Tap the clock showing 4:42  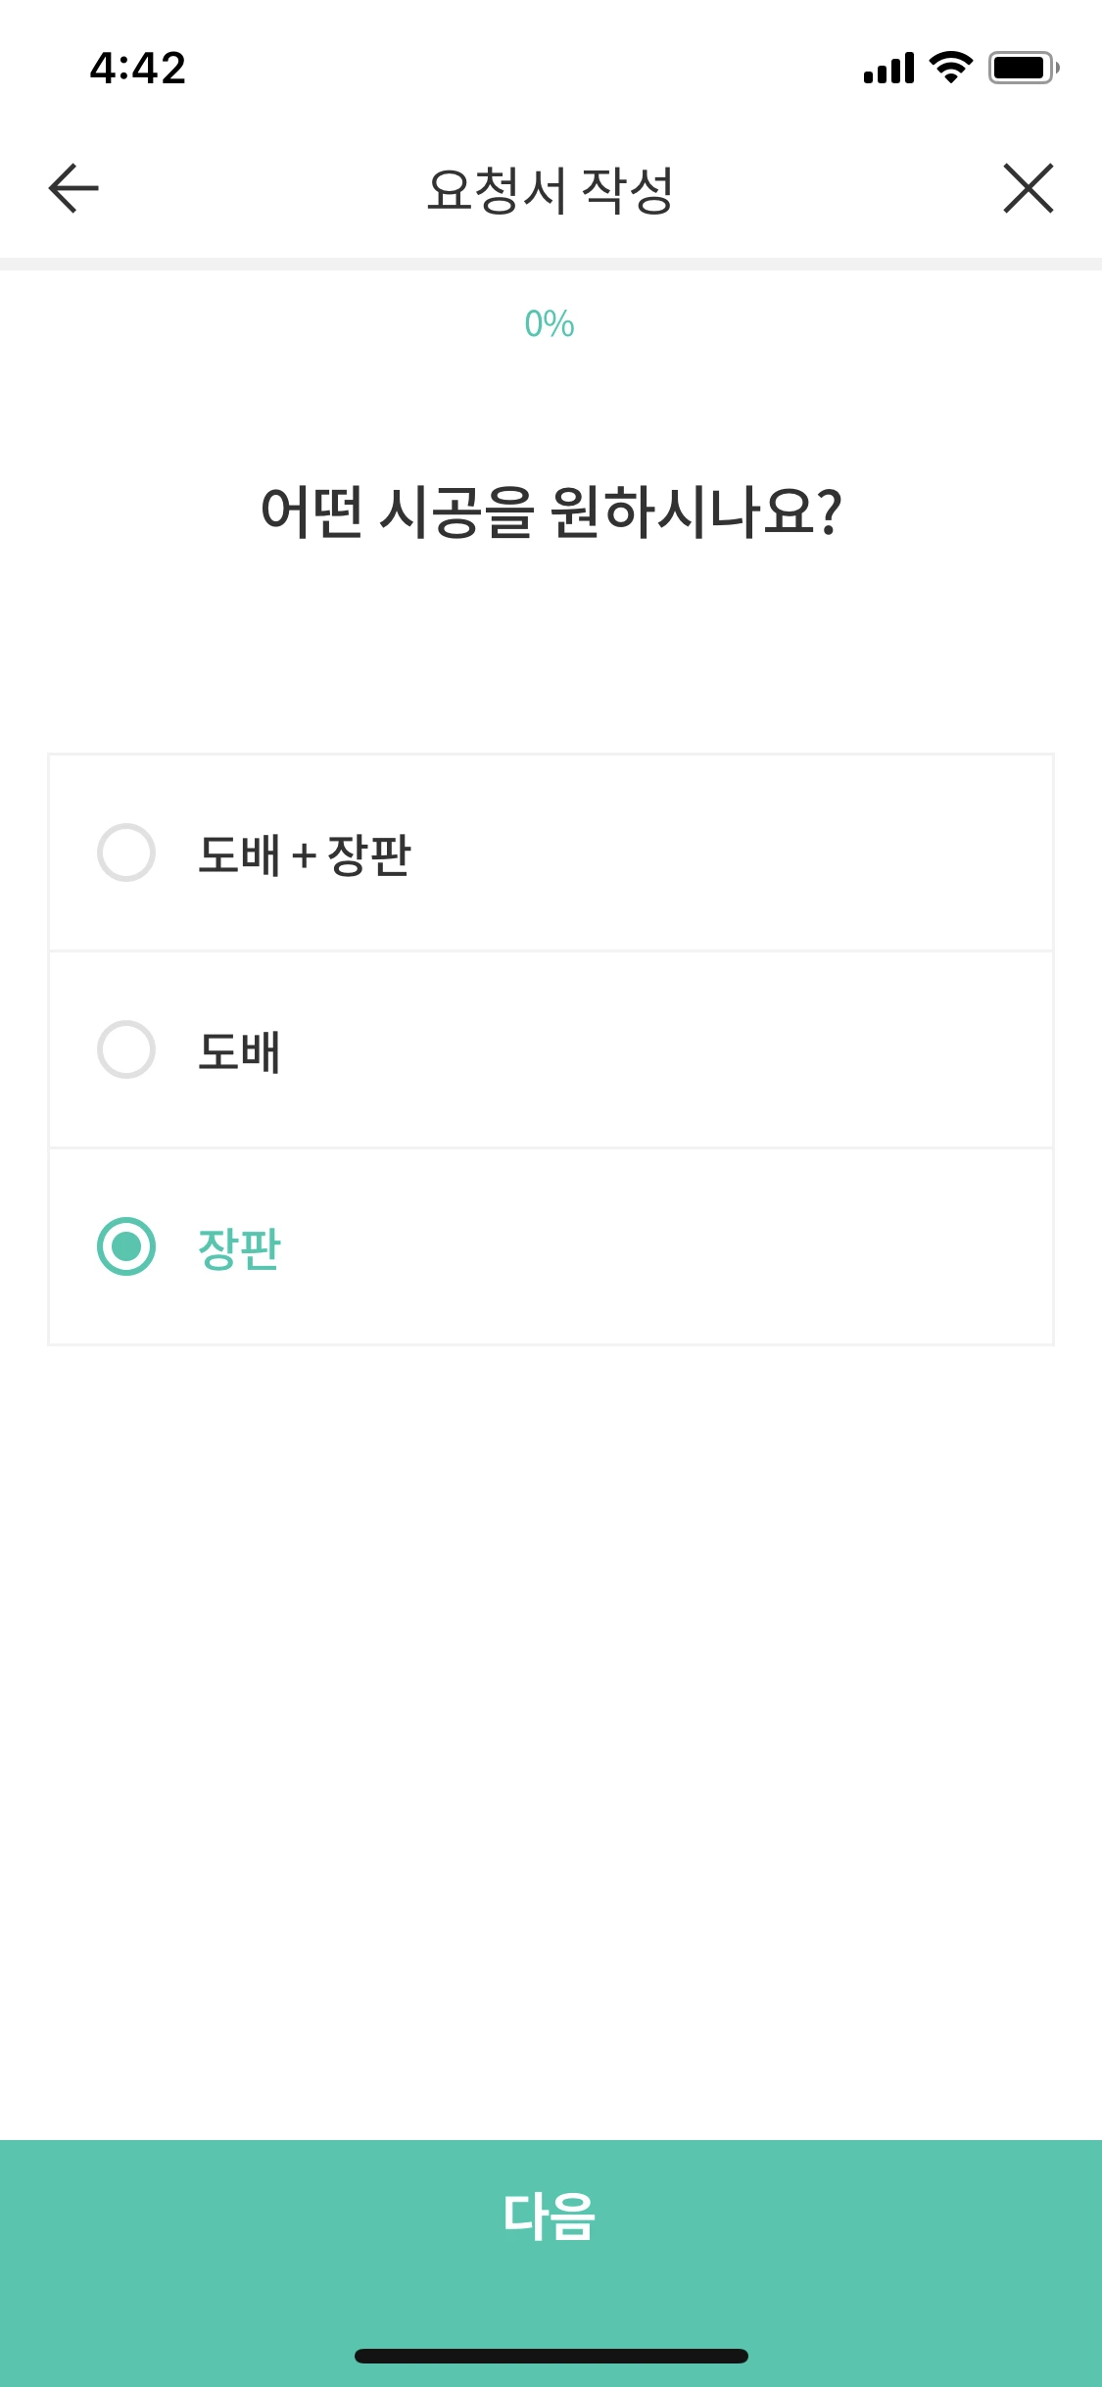(135, 67)
